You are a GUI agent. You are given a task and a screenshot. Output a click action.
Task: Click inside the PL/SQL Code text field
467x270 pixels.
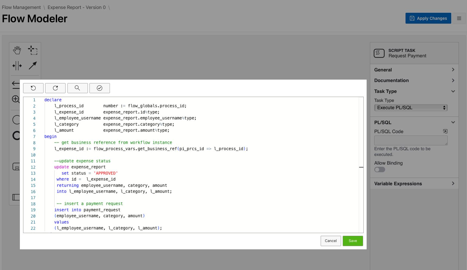410,140
